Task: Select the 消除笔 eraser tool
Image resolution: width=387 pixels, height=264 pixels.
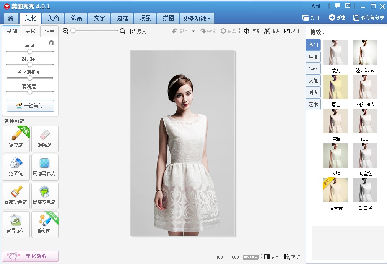Action: 45,138
